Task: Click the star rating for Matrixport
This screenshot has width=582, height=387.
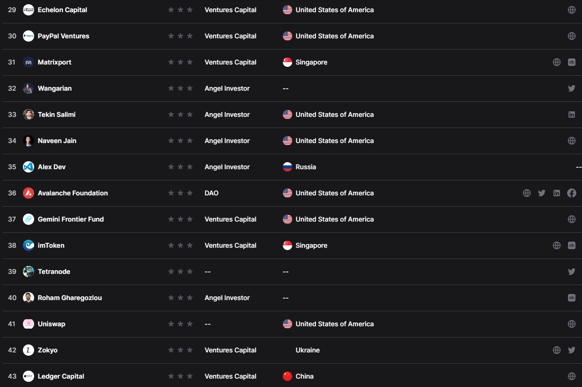Action: click(180, 62)
